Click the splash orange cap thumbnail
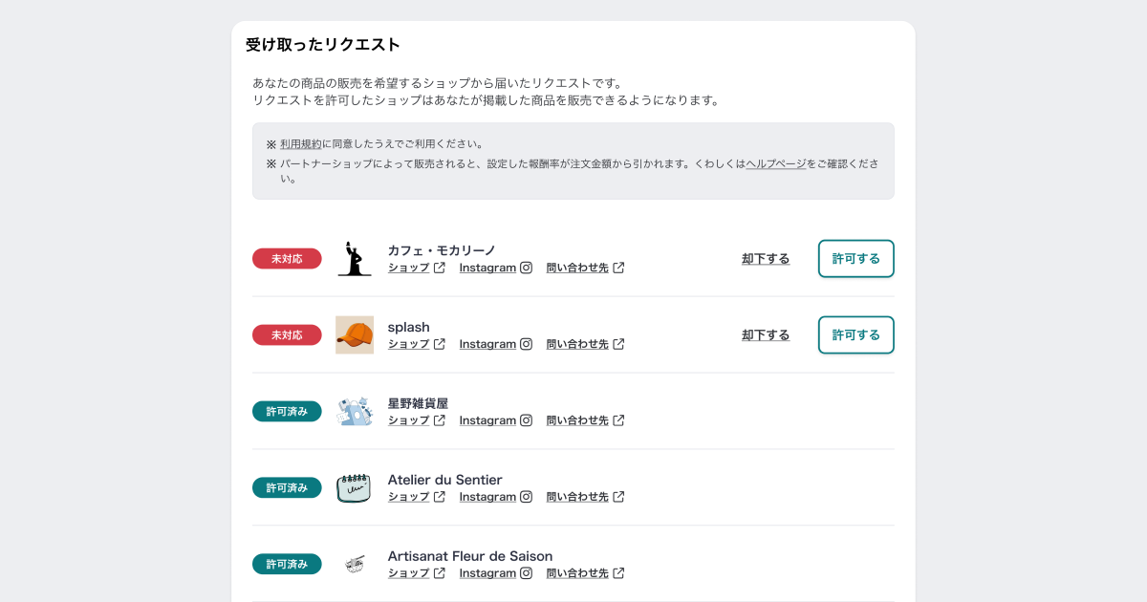Viewport: 1147px width, 602px height. click(355, 335)
